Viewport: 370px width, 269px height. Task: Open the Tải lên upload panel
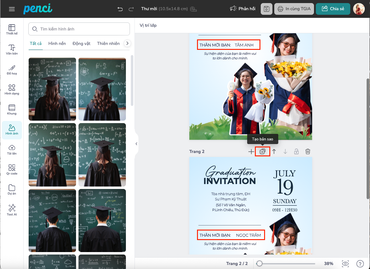12,150
